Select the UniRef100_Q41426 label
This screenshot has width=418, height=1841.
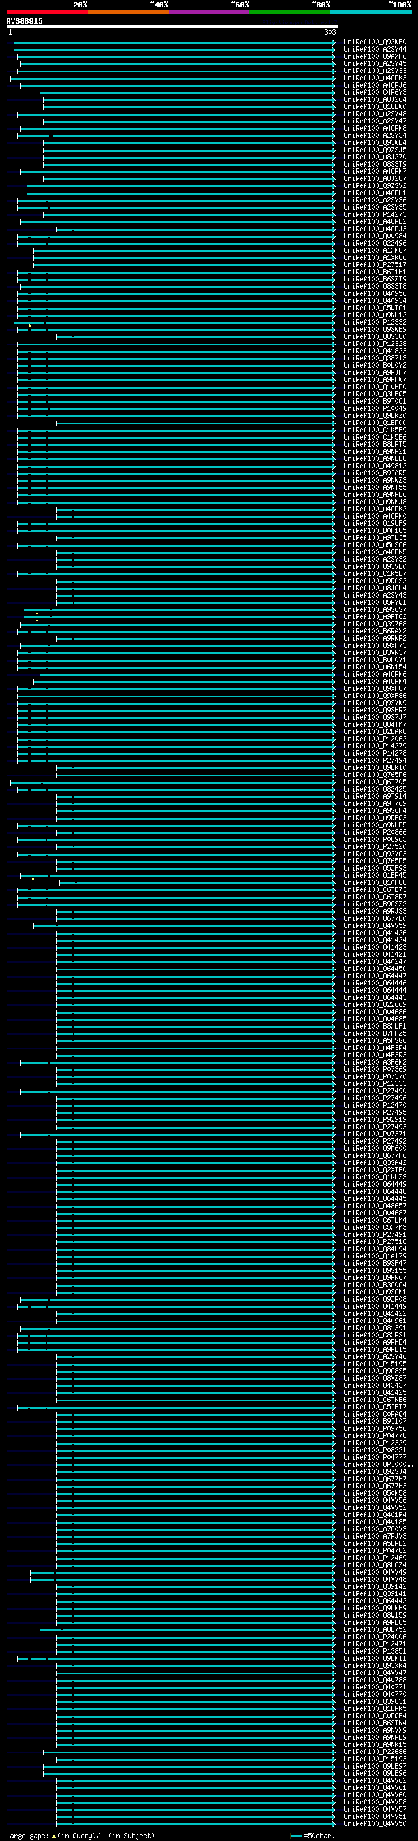click(374, 933)
